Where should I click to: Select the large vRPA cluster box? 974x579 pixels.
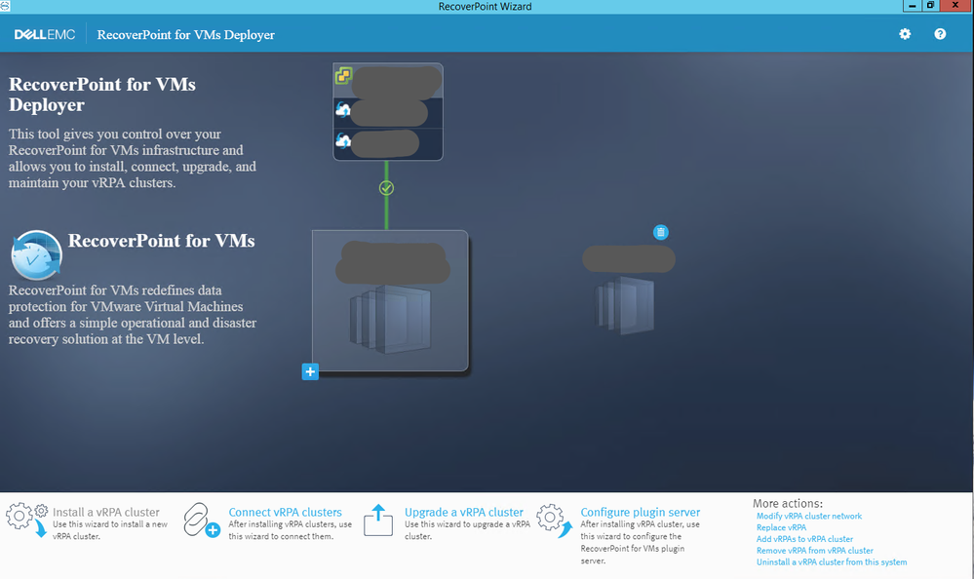tap(390, 300)
